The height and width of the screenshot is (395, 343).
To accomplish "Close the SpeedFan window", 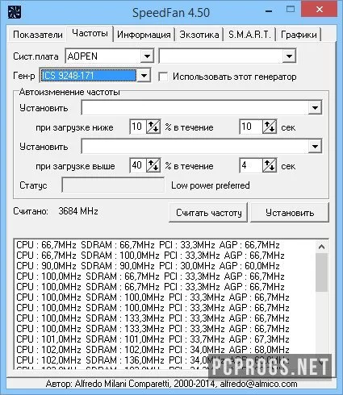I will 320,10.
